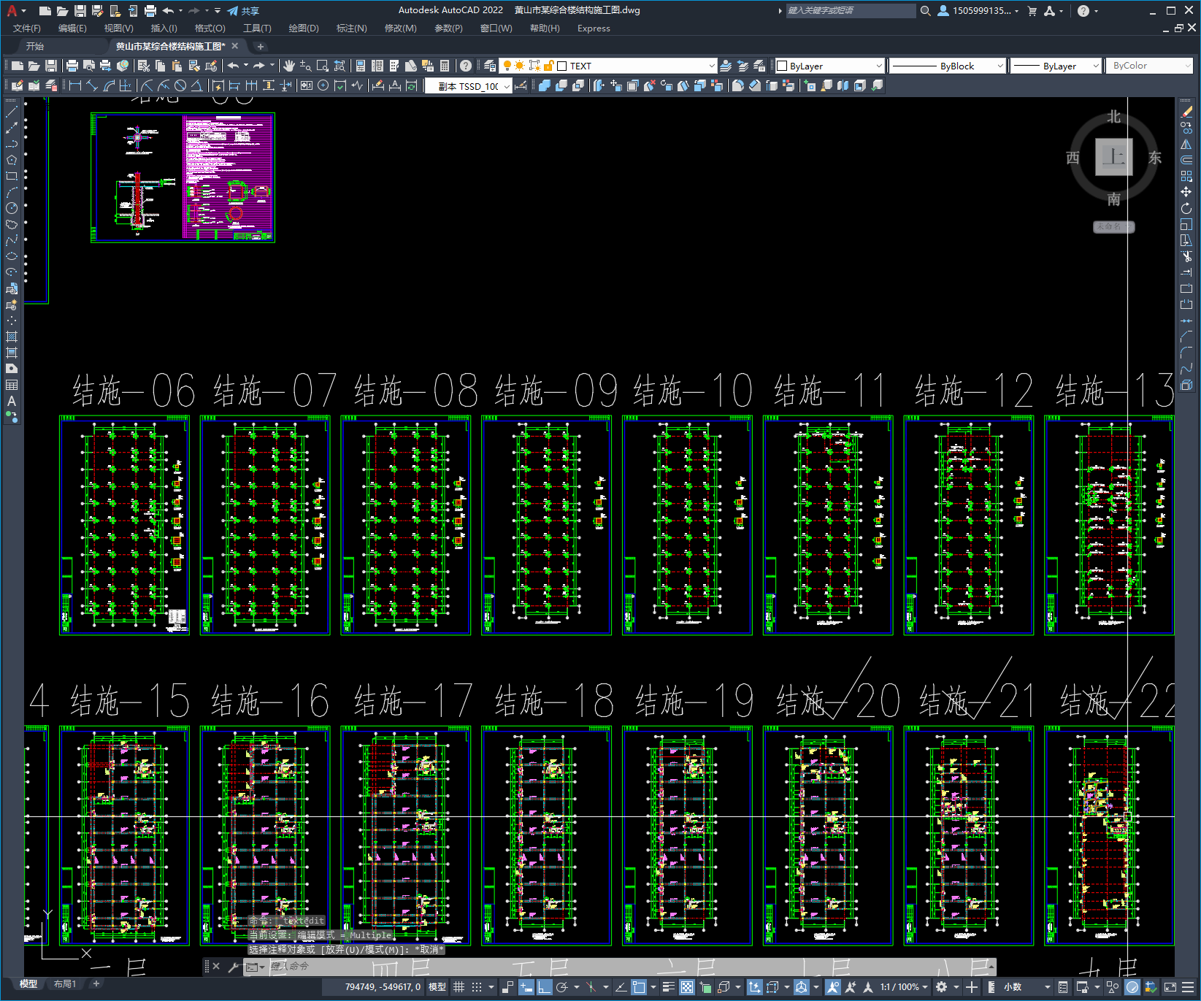This screenshot has width=1201, height=1001.
Task: Toggle polar tracking in status bar
Action: [x=561, y=987]
